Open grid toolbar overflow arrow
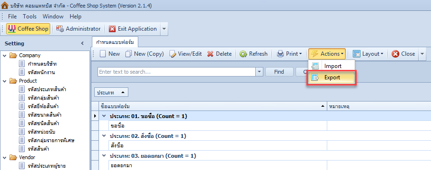Image resolution: width=431 pixels, height=170 pixels. coord(422,54)
